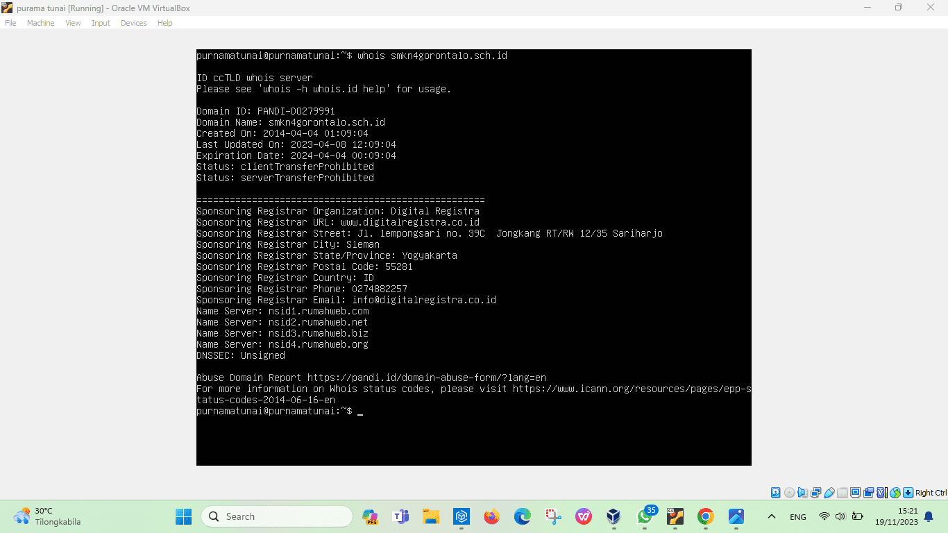The image size is (948, 533).
Task: Open Wi-Fi network settings in the tray
Action: coord(824,516)
